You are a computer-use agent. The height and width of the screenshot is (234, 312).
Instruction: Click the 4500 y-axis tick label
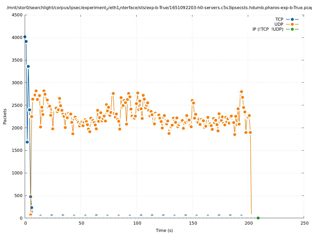click(x=17, y=15)
